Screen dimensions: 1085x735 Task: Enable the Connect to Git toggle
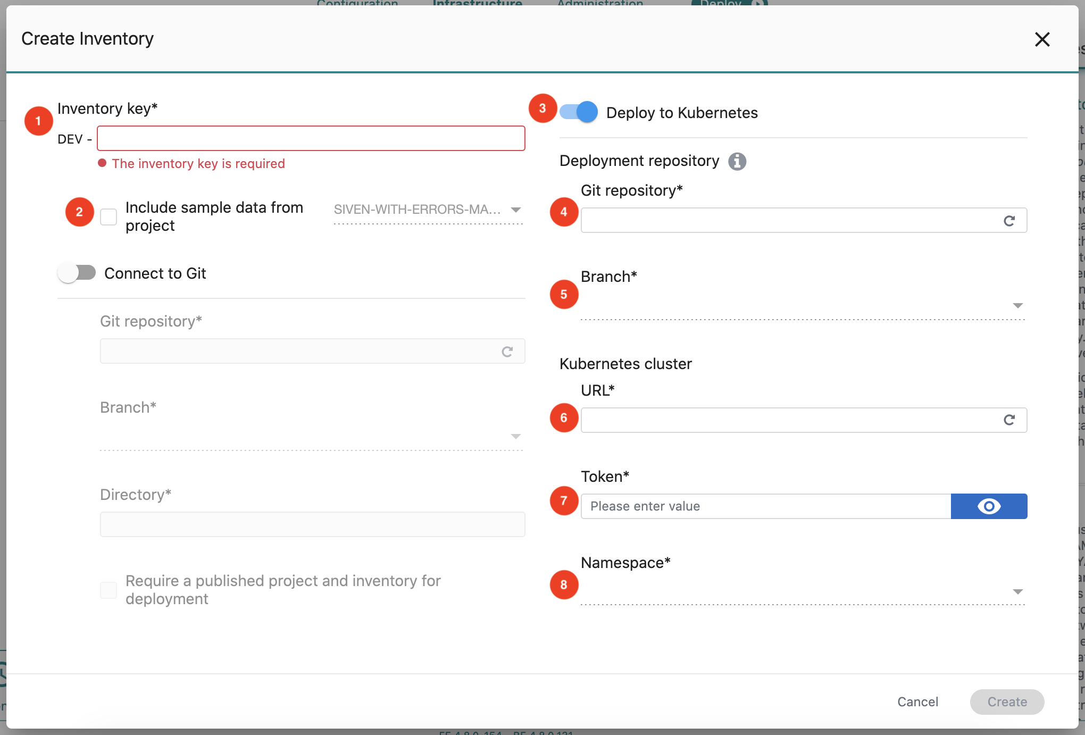click(77, 273)
